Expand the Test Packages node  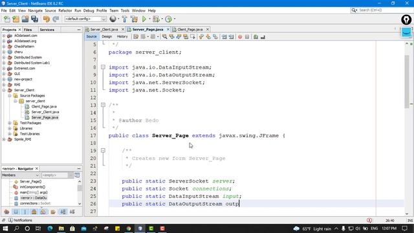[x=10, y=123]
